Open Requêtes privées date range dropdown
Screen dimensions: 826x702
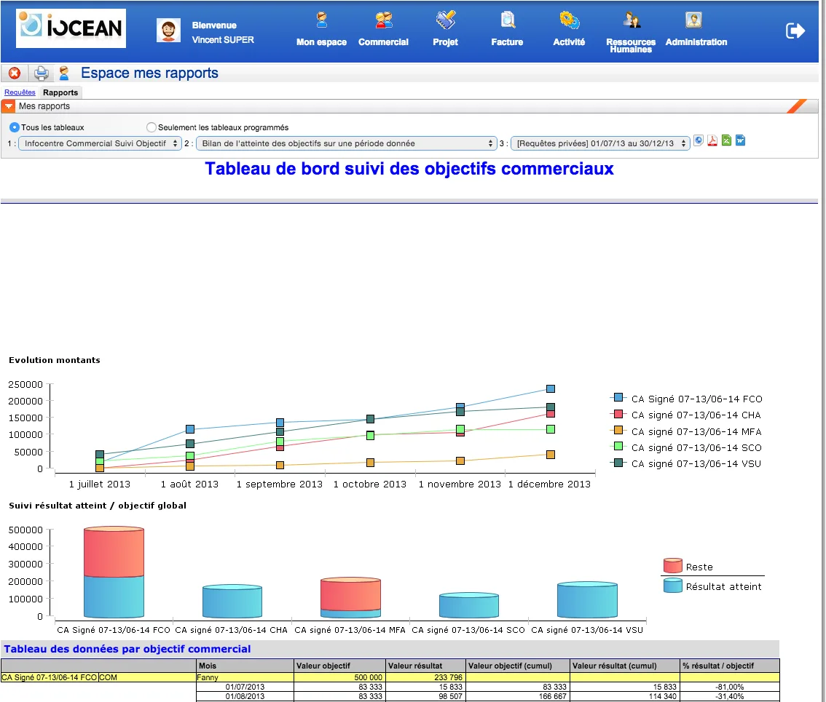pyautogui.click(x=600, y=143)
